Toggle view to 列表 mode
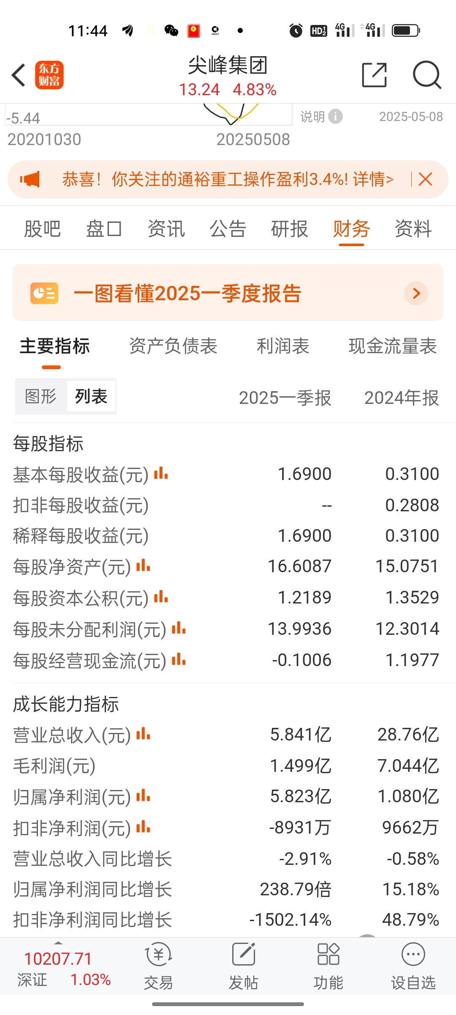Image resolution: width=456 pixels, height=1015 pixels. 91,397
